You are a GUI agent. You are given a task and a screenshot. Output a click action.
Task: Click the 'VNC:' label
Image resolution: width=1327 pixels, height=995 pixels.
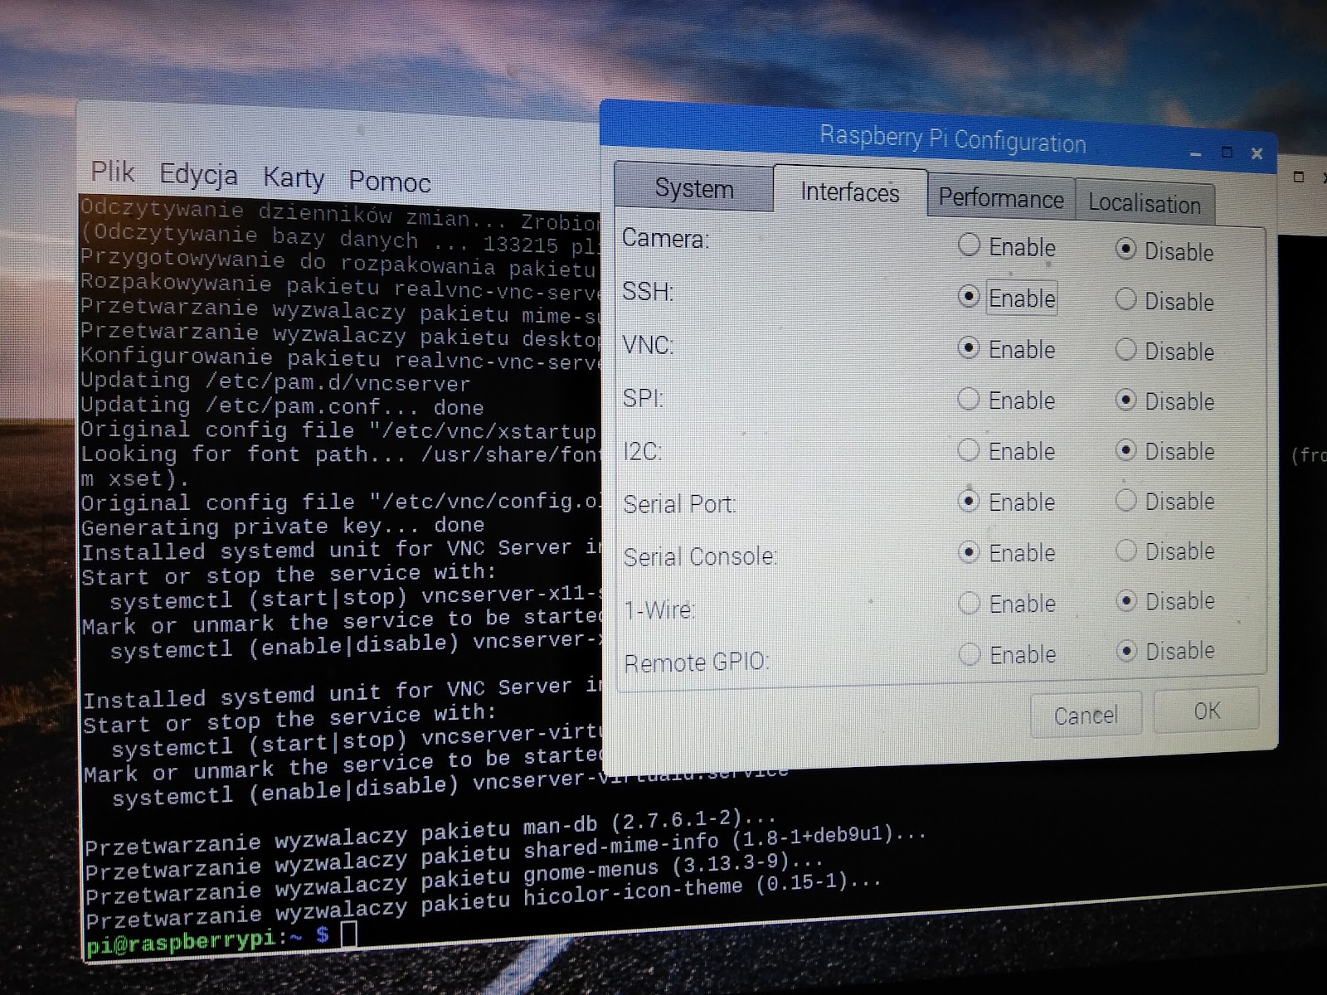coord(648,345)
